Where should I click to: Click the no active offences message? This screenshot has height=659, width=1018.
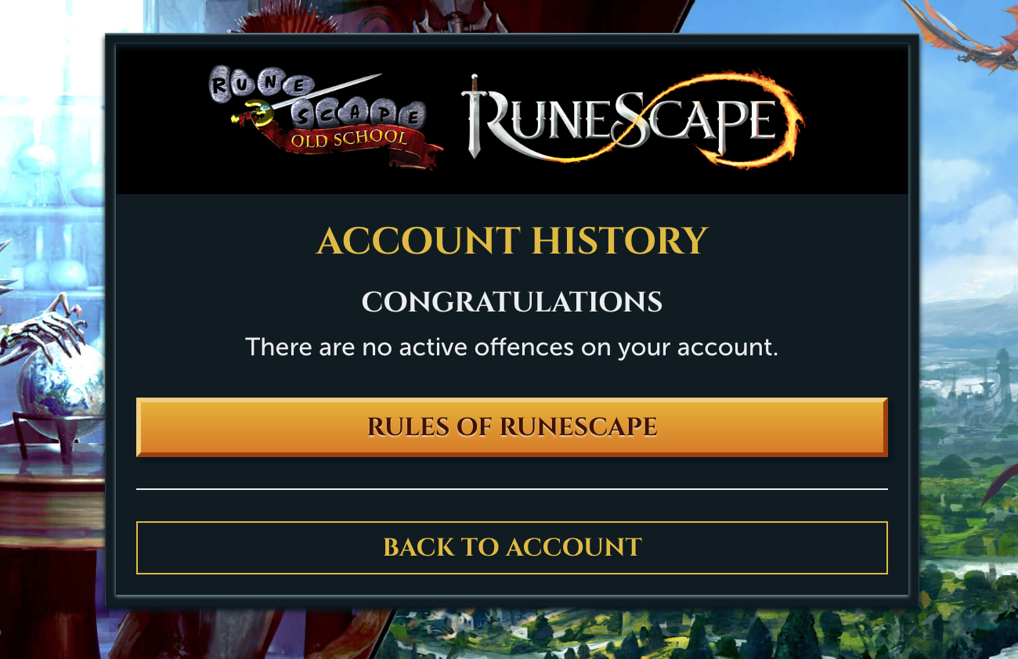(512, 347)
